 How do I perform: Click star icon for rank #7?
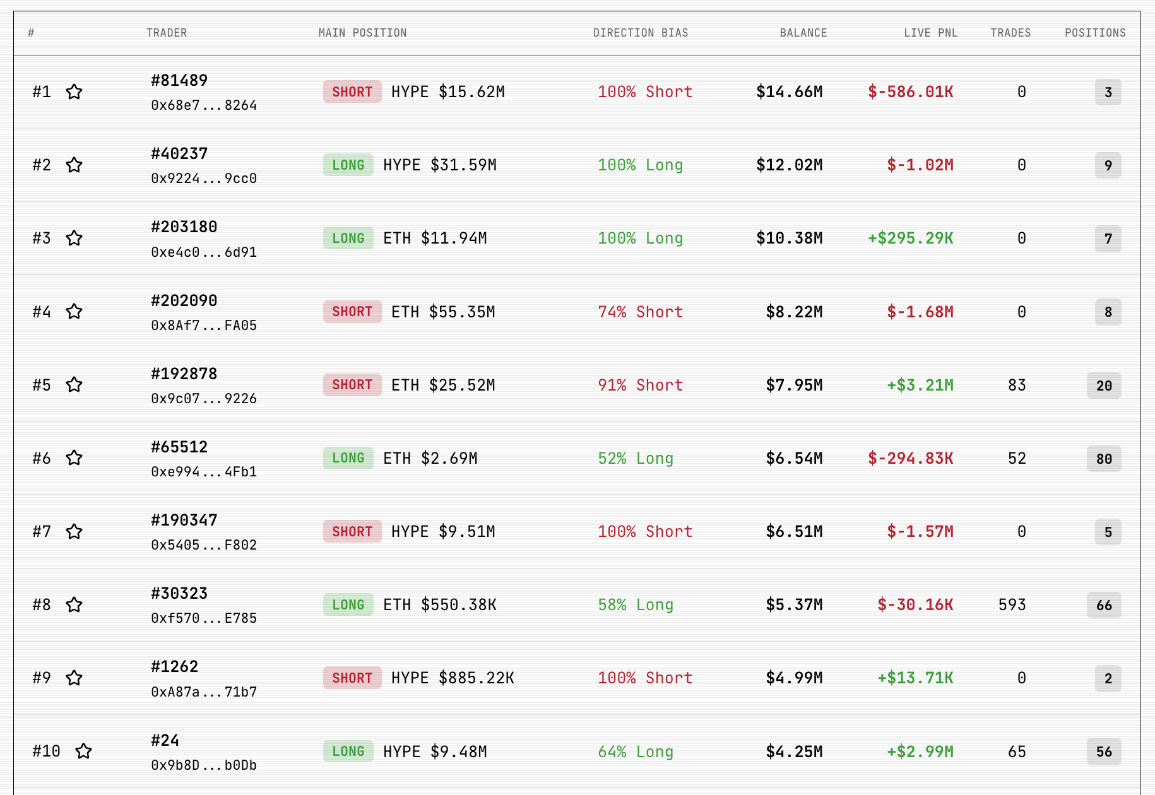[x=74, y=532]
